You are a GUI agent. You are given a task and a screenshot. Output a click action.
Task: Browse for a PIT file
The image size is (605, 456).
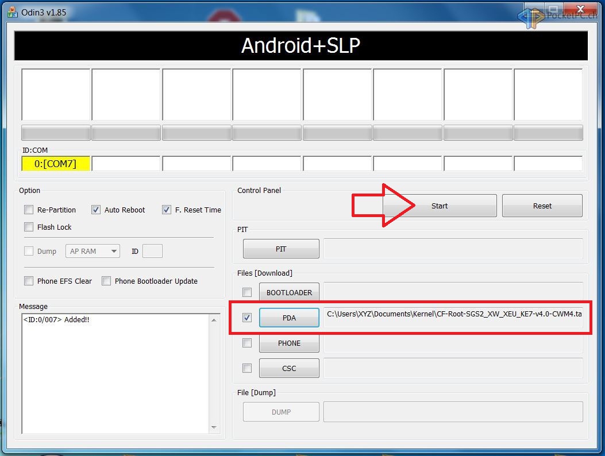click(x=281, y=249)
